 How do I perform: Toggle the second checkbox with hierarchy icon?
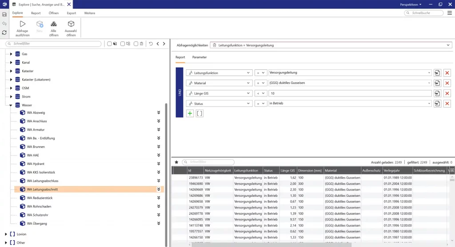tap(123, 44)
